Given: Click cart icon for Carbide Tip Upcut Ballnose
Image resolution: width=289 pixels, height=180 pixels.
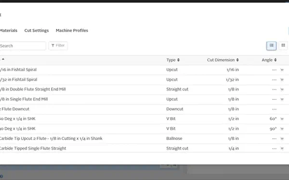Looking at the screenshot, I should tap(282, 139).
